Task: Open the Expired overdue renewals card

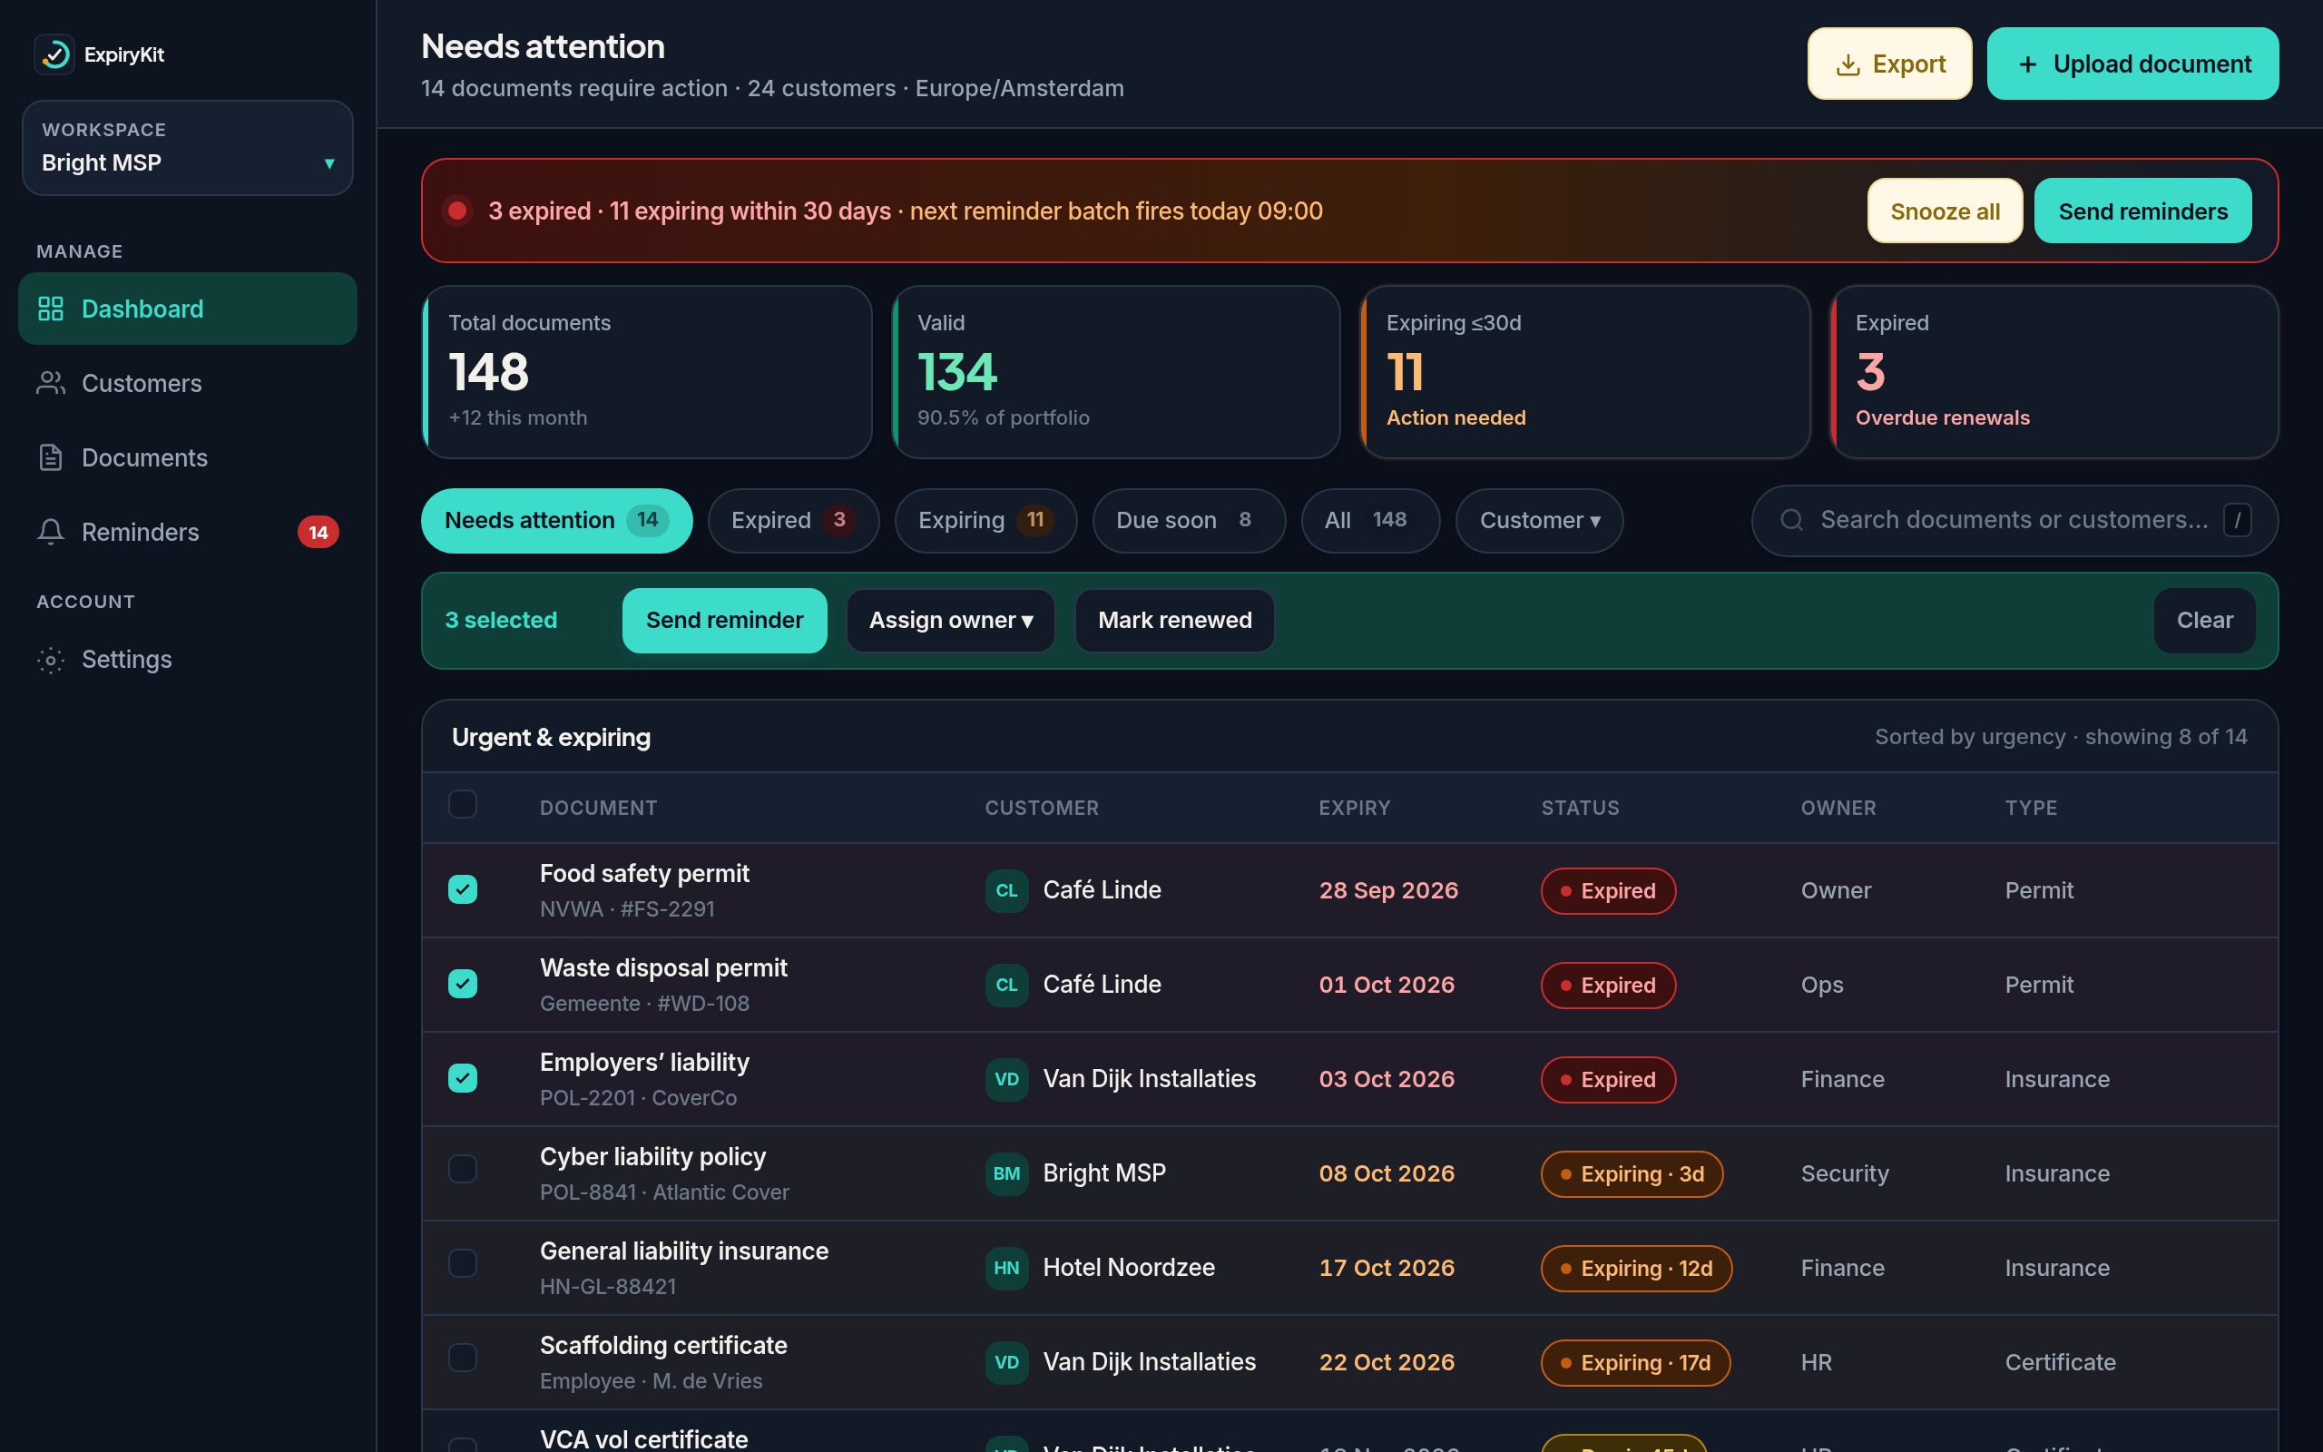Action: pyautogui.click(x=2053, y=372)
